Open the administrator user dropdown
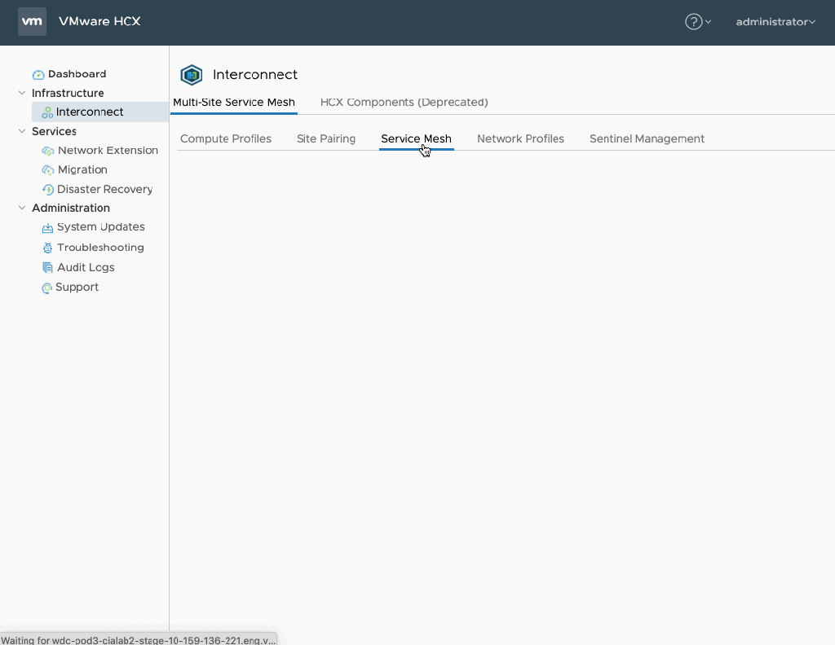Viewport: 835px width, 645px height. pos(775,22)
